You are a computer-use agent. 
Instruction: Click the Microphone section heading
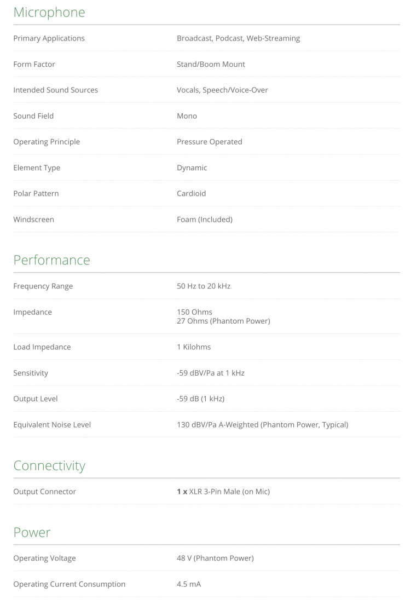[49, 13]
